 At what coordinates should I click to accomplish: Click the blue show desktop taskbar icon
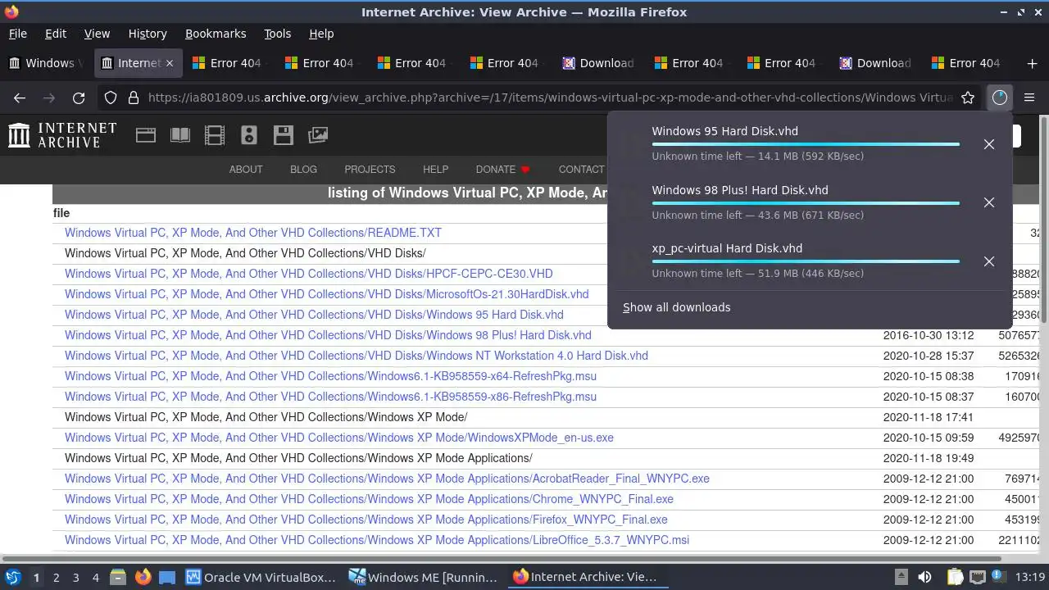coord(167,577)
